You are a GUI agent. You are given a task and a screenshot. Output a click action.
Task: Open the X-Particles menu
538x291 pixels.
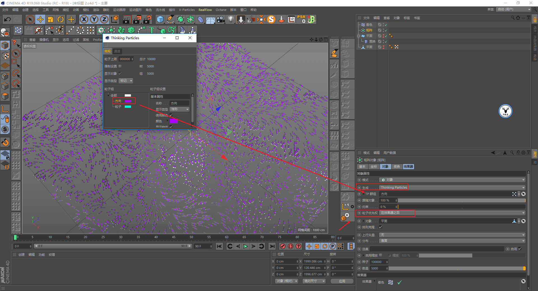pos(187,10)
